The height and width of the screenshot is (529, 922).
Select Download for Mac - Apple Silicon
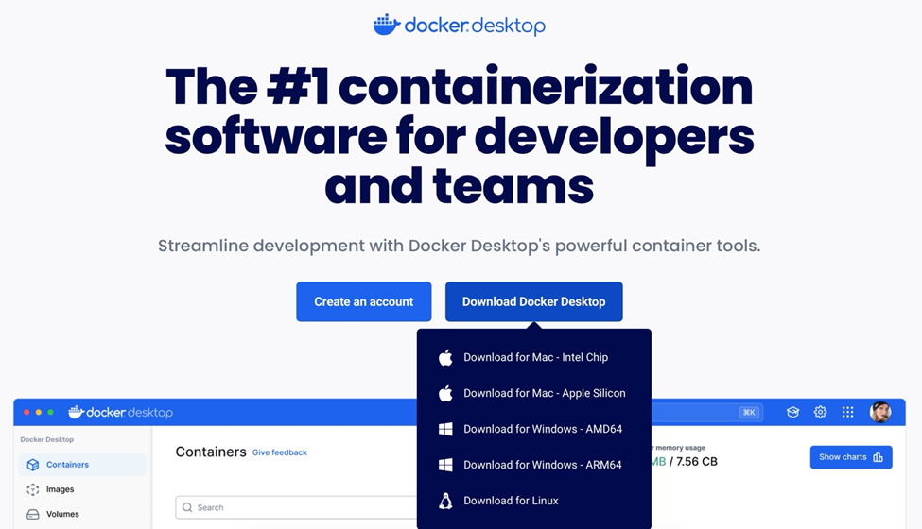pos(544,393)
